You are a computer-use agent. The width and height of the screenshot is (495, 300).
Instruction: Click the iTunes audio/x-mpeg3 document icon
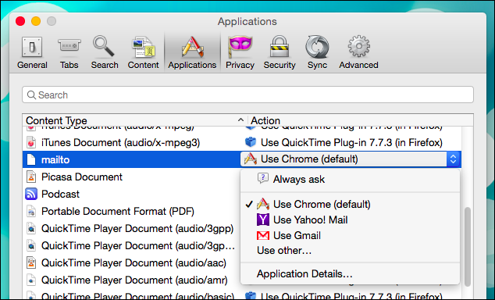point(31,142)
